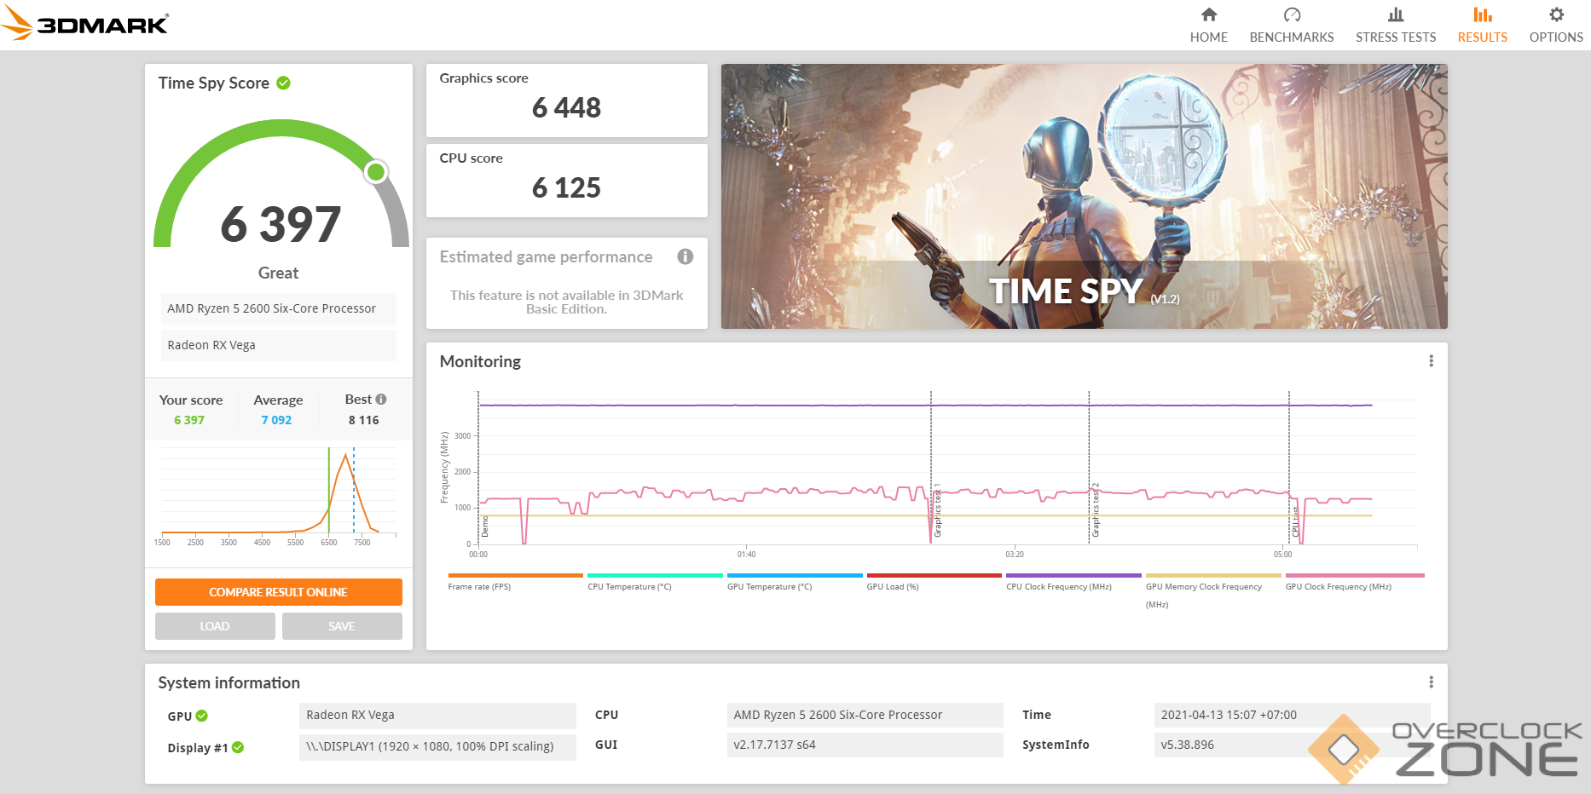Click the Load button
The image size is (1591, 794).
215,626
